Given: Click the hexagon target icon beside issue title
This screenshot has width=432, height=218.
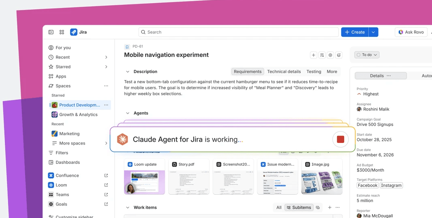Looking at the screenshot, I should point(330,55).
